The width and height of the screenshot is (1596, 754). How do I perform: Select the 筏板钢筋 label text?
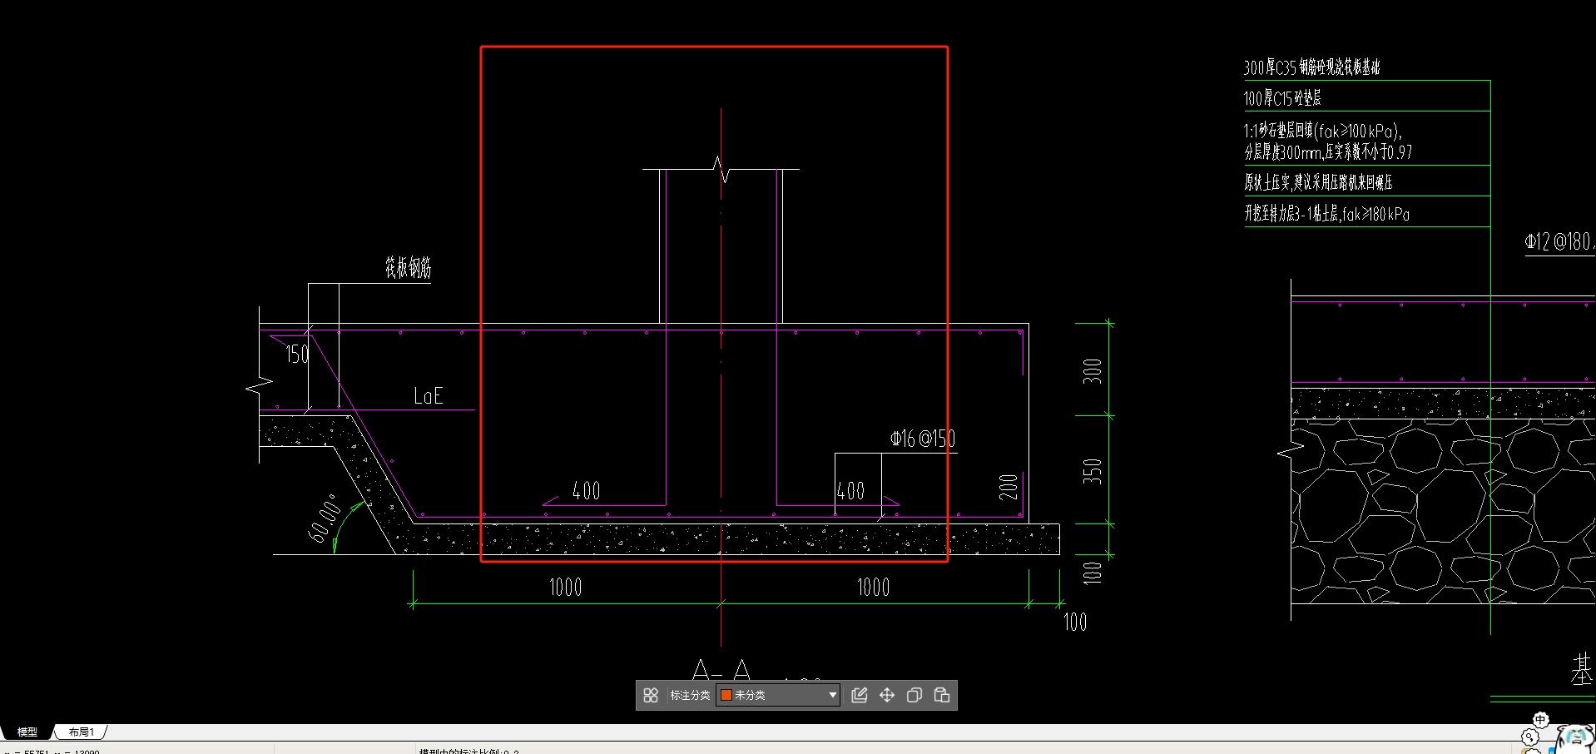tap(408, 268)
